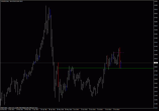Click the 5 Apr 2011 date label
The height and width of the screenshot is (111, 159).
[36, 110]
